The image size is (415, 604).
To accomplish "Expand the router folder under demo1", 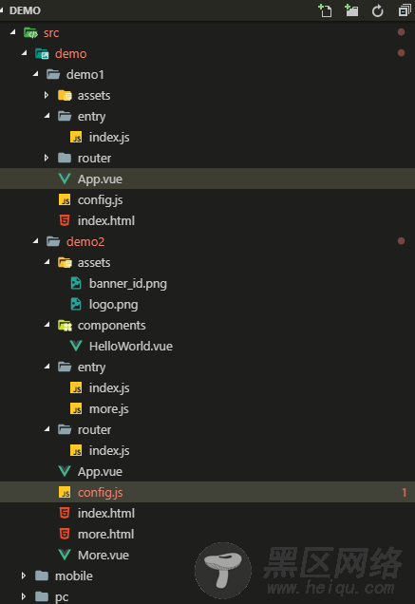I will pyautogui.click(x=47, y=158).
